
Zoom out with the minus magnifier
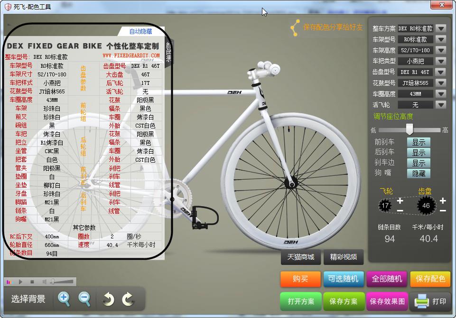[x=84, y=299]
